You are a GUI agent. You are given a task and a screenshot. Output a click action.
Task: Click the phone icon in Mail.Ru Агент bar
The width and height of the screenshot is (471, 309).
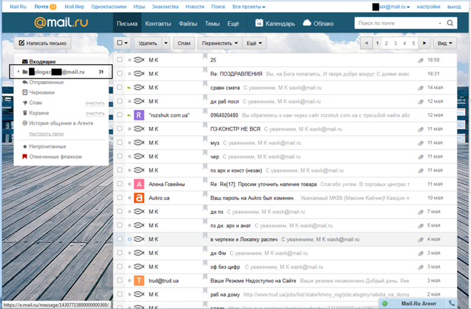coord(452,303)
